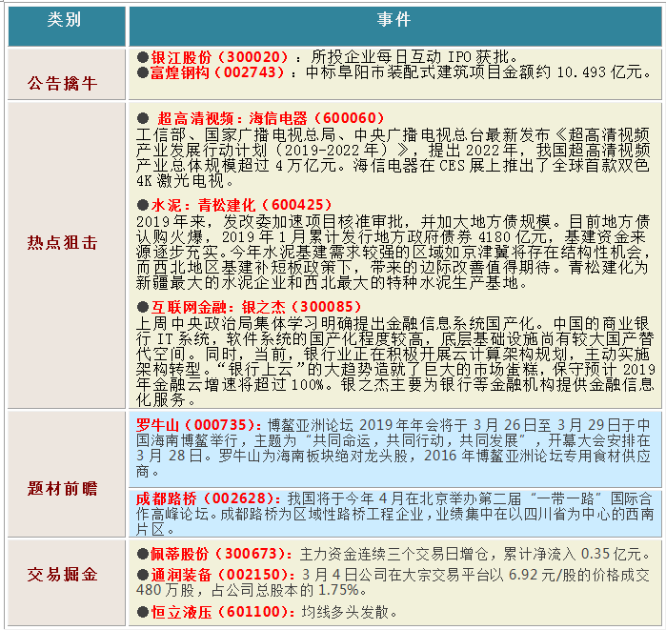
Task: Click the line starting 新疆最大的水泥企业
Action: point(332,283)
